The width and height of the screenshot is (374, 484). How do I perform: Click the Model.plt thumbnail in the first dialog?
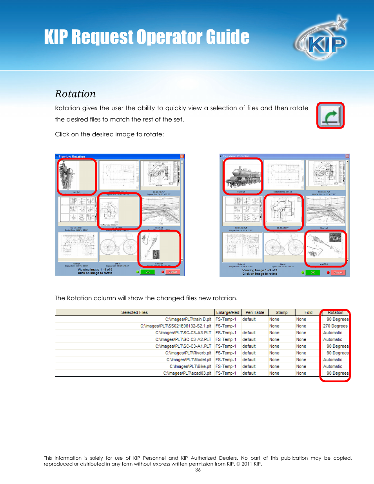pos(78,247)
